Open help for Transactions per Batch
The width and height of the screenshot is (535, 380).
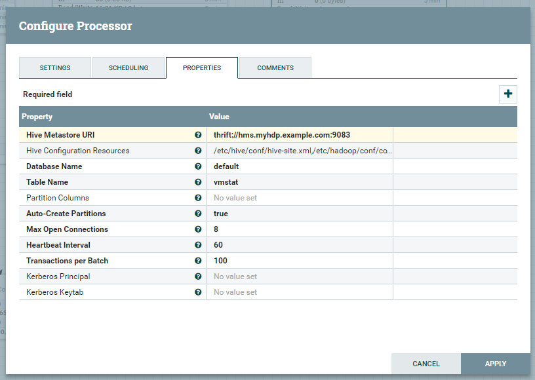(198, 261)
